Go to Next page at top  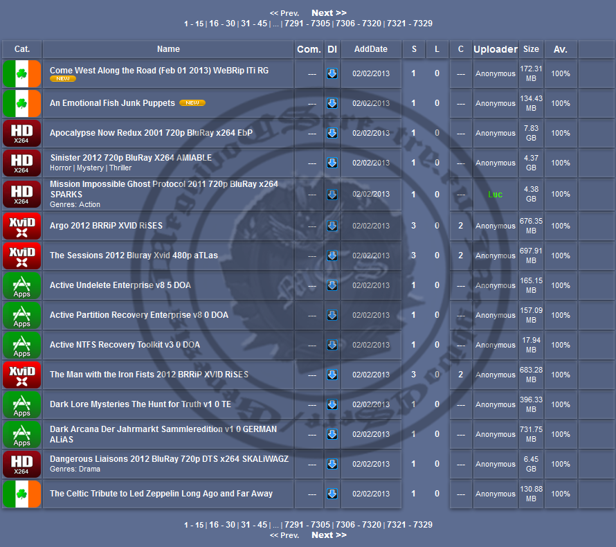click(329, 13)
